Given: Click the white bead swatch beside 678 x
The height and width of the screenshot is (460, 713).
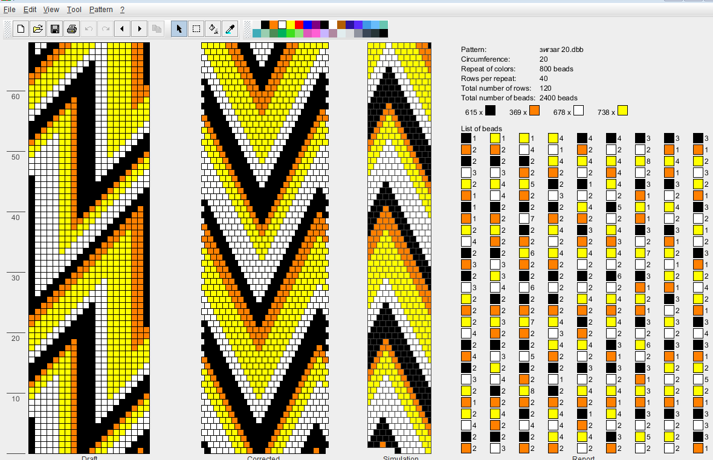Looking at the screenshot, I should pos(578,111).
